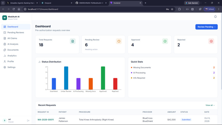This screenshot has width=222, height=125.
Task: Click the Missing Documents quick stat
Action: [173, 68]
